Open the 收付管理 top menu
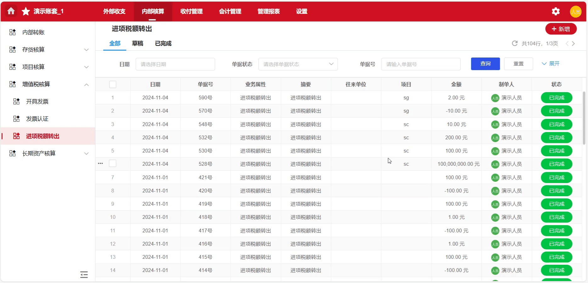 pos(191,12)
